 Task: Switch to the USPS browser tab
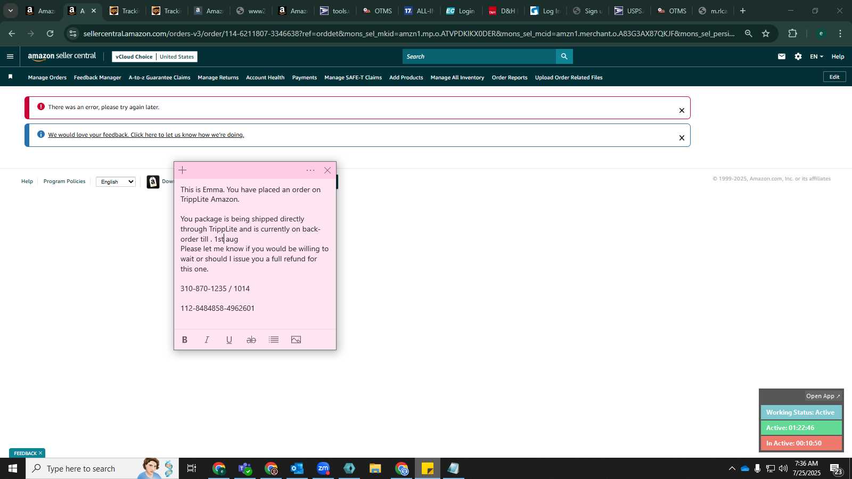click(x=629, y=11)
